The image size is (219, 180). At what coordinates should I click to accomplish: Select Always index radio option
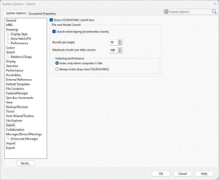pos(57,69)
